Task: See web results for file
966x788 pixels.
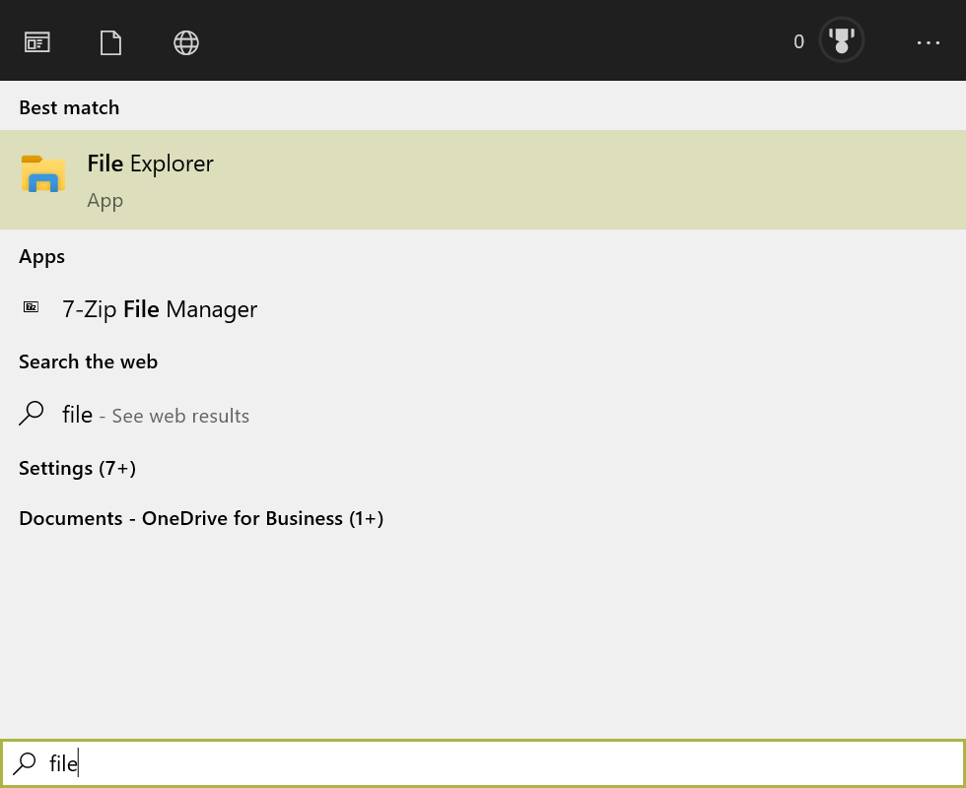Action: coord(483,415)
